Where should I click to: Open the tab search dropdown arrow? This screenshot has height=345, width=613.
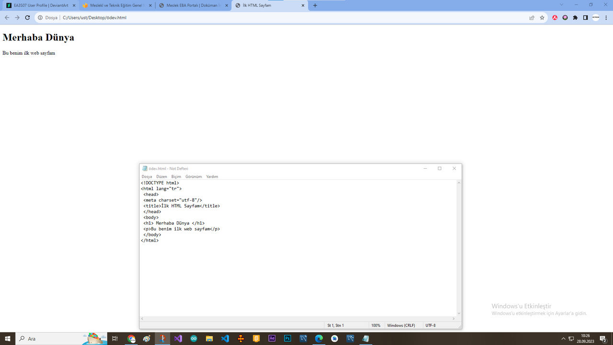coord(561,5)
